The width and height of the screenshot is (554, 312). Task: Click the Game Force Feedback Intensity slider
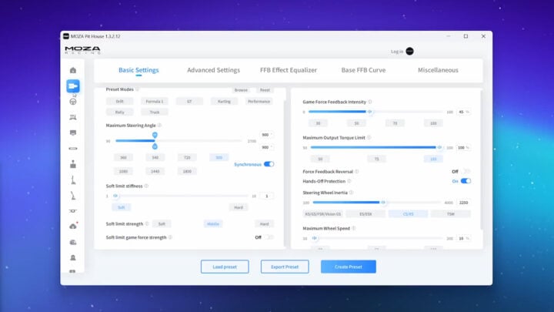pyautogui.click(x=369, y=112)
